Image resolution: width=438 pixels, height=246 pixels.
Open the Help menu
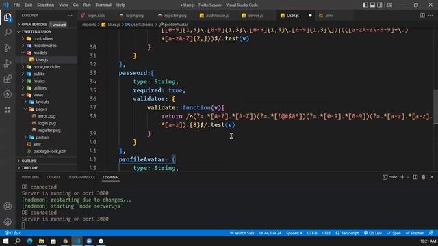(x=120, y=5)
